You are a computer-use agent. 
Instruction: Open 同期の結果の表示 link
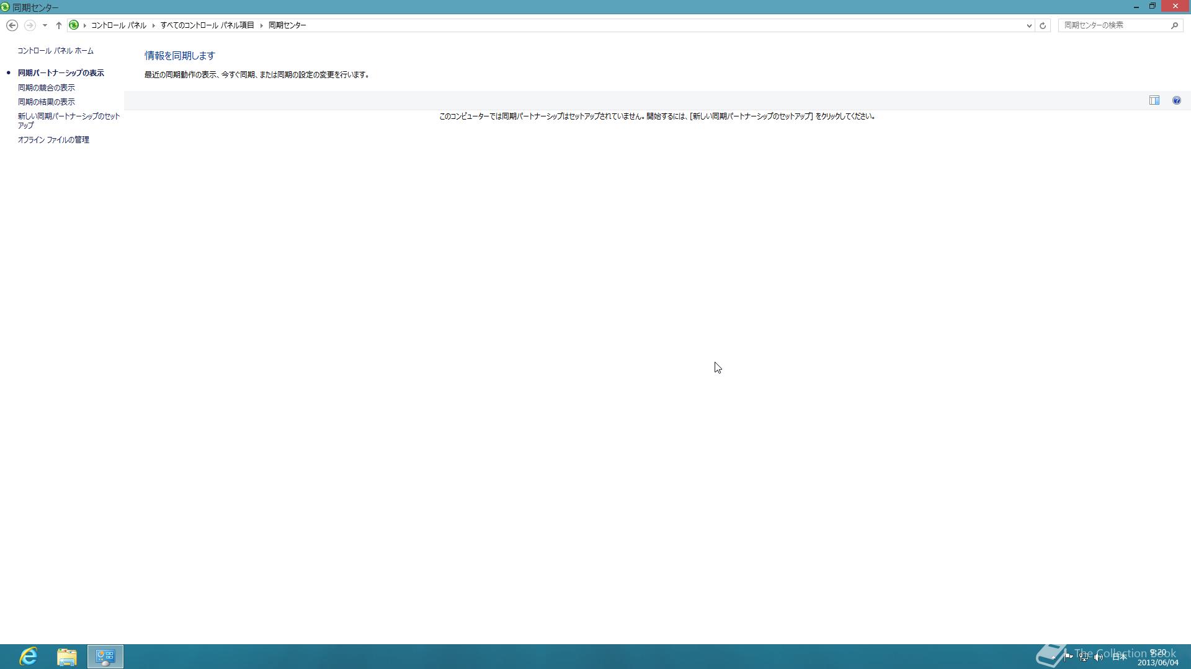[47, 102]
